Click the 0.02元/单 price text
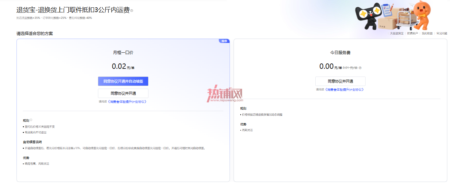This screenshot has width=450, height=187. pyautogui.click(x=123, y=66)
